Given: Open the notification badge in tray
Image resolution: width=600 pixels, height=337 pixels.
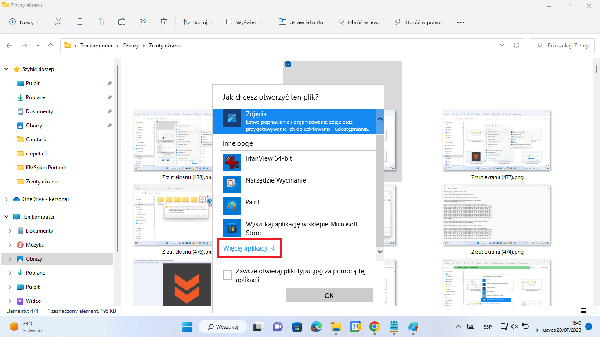Looking at the screenshot, I should tap(589, 326).
